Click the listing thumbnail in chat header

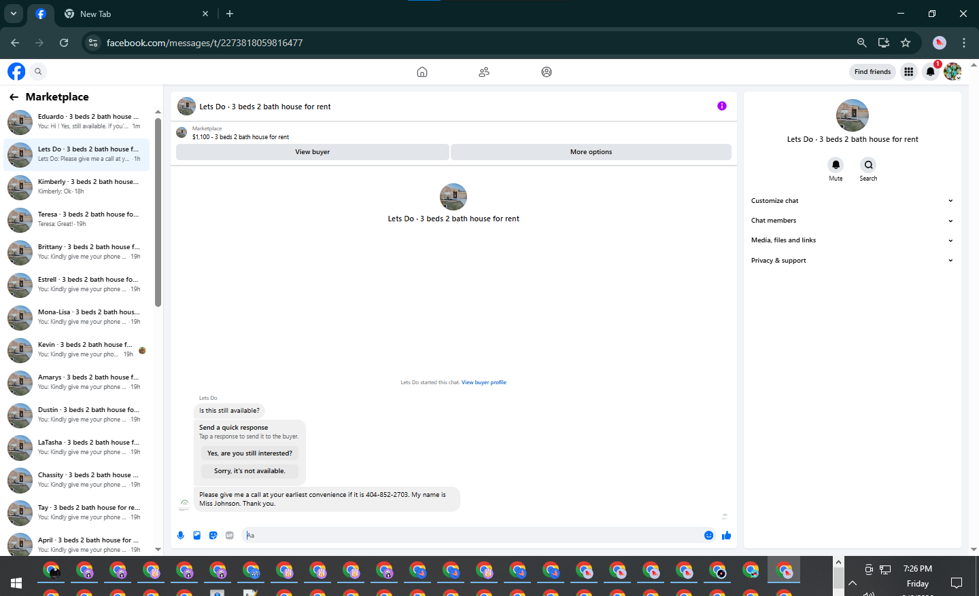[186, 107]
